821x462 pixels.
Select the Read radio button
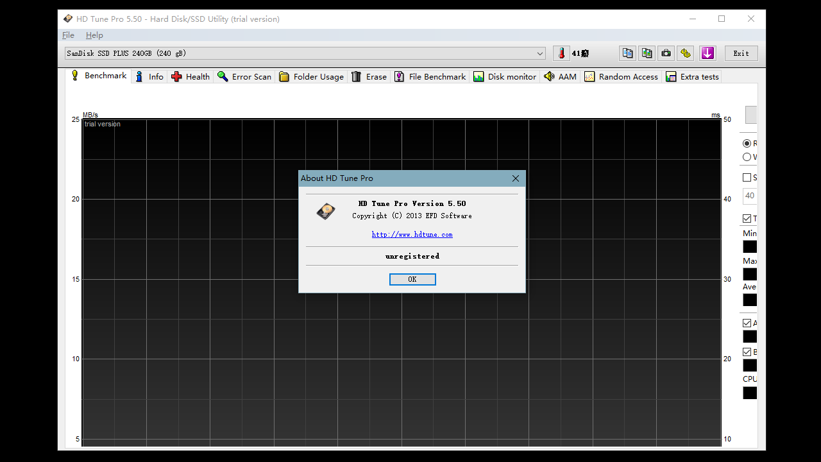(x=747, y=144)
